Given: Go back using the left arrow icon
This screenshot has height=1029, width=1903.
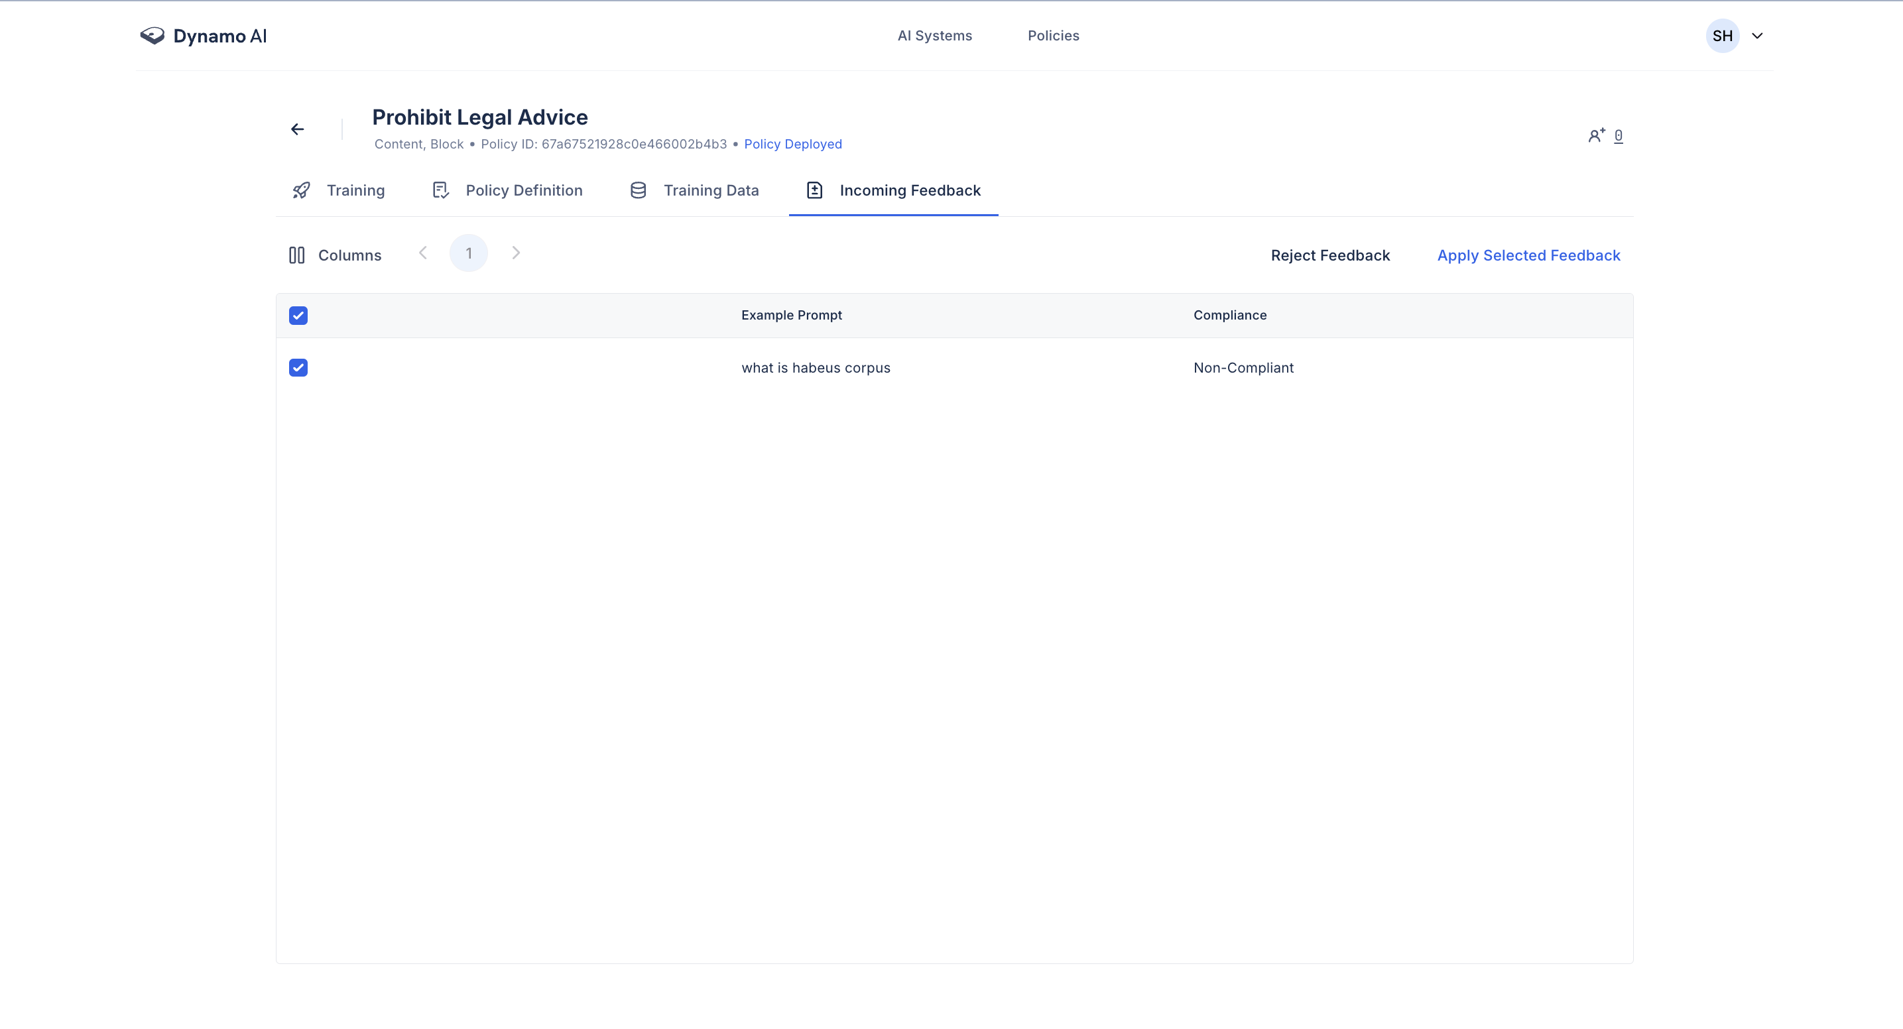Looking at the screenshot, I should point(297,129).
